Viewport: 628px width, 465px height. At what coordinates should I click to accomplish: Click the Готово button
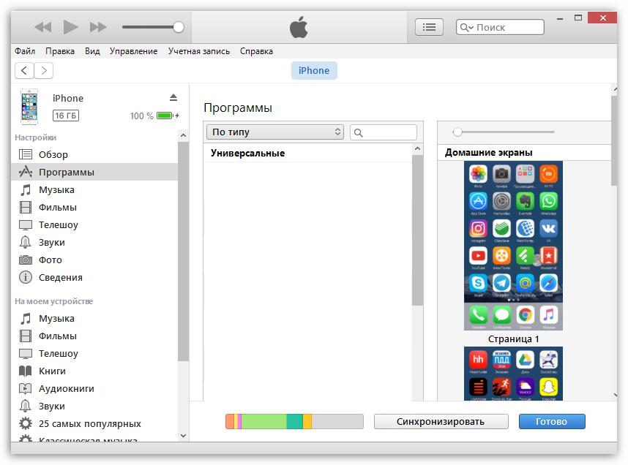pyautogui.click(x=552, y=422)
